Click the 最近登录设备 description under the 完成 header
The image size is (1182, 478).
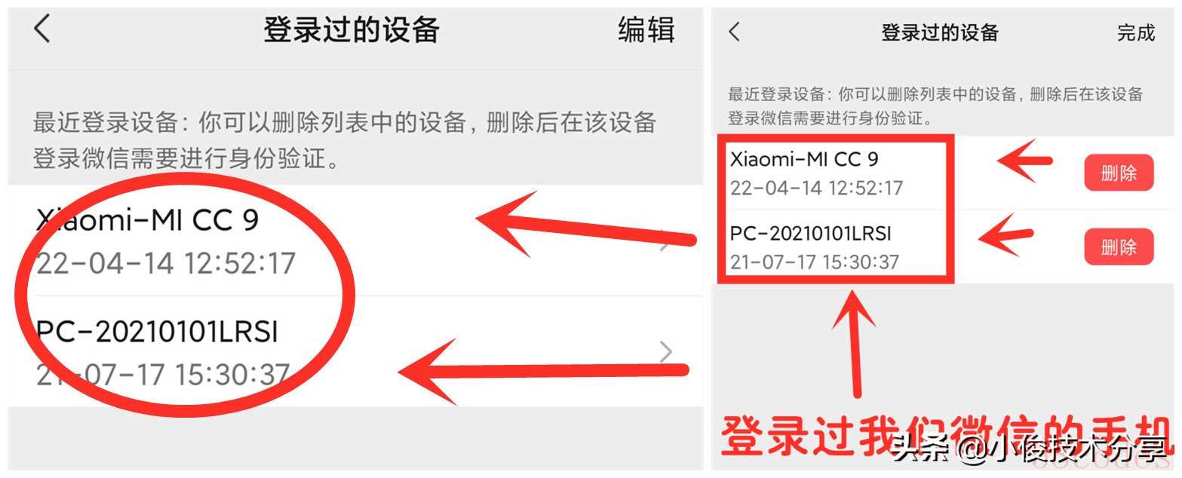point(935,106)
